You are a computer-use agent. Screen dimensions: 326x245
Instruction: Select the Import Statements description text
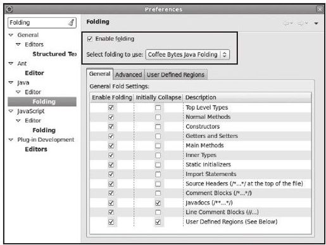click(x=211, y=174)
